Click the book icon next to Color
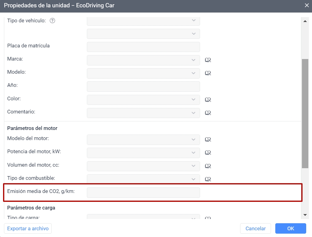The width and height of the screenshot is (312, 237). coord(208,100)
